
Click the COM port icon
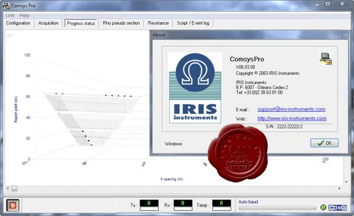tap(337, 207)
